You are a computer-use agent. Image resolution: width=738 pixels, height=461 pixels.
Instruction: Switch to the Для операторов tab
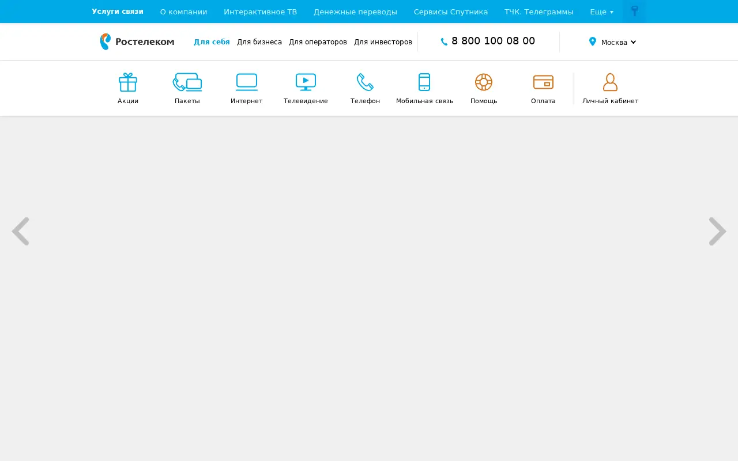point(318,42)
